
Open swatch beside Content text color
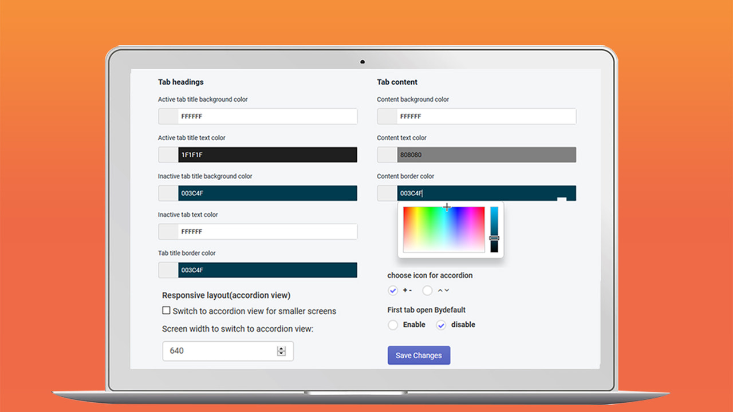coord(387,154)
